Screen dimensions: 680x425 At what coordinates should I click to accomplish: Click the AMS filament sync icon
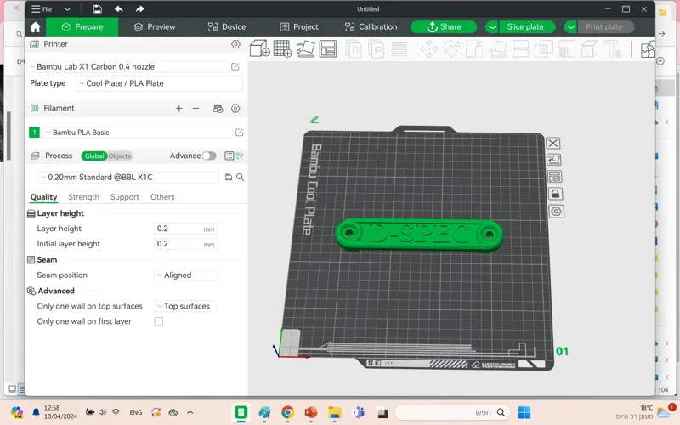point(218,109)
